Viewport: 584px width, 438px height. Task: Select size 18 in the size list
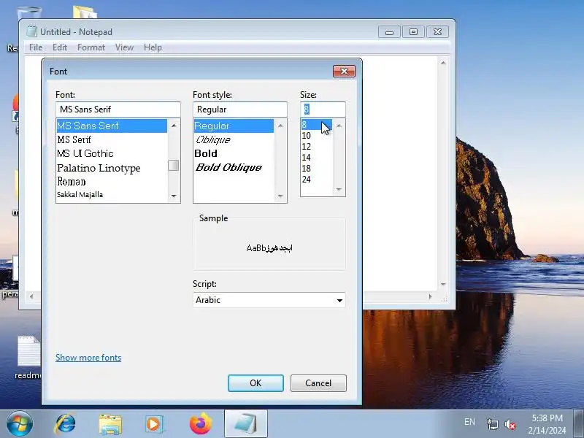317,169
